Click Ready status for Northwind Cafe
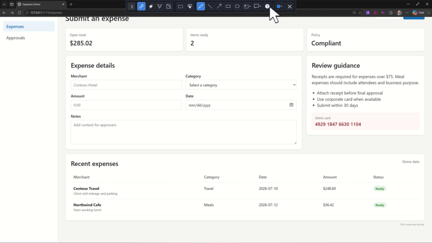Viewport: 432px width, 243px height. tap(380, 205)
